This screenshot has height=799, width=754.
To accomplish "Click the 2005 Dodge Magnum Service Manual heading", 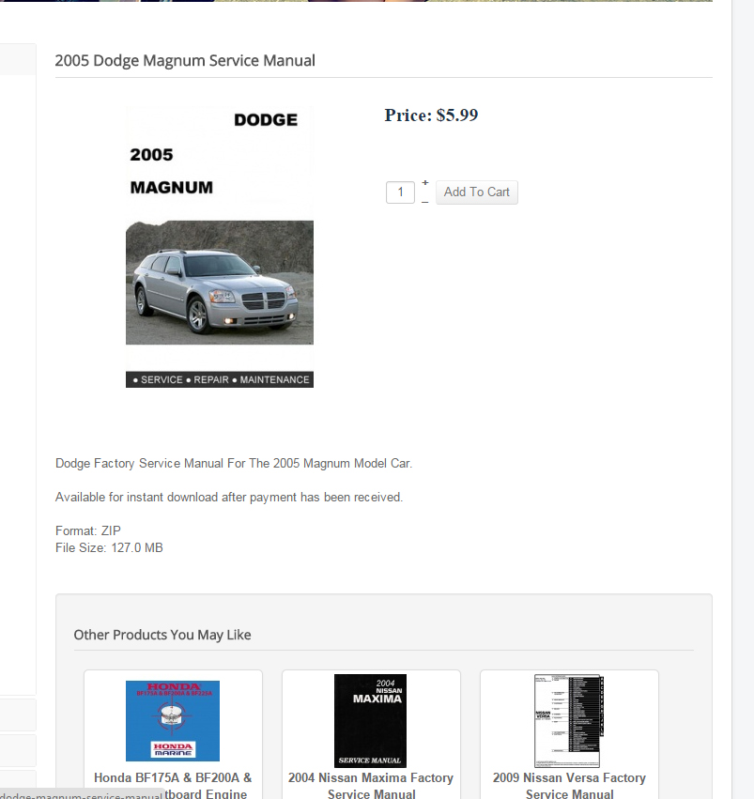I will 185,61.
